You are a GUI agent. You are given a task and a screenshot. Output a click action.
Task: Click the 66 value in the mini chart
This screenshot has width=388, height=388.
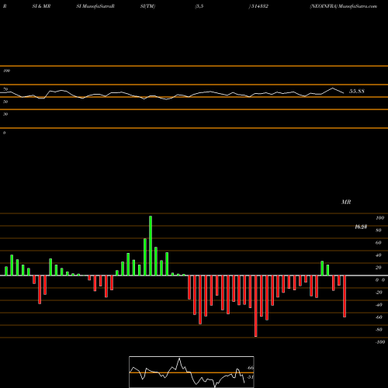click(x=251, y=368)
